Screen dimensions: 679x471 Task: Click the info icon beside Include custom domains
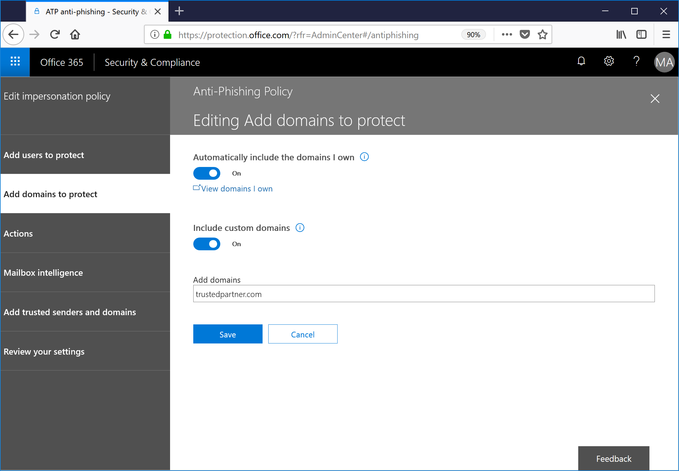point(299,227)
